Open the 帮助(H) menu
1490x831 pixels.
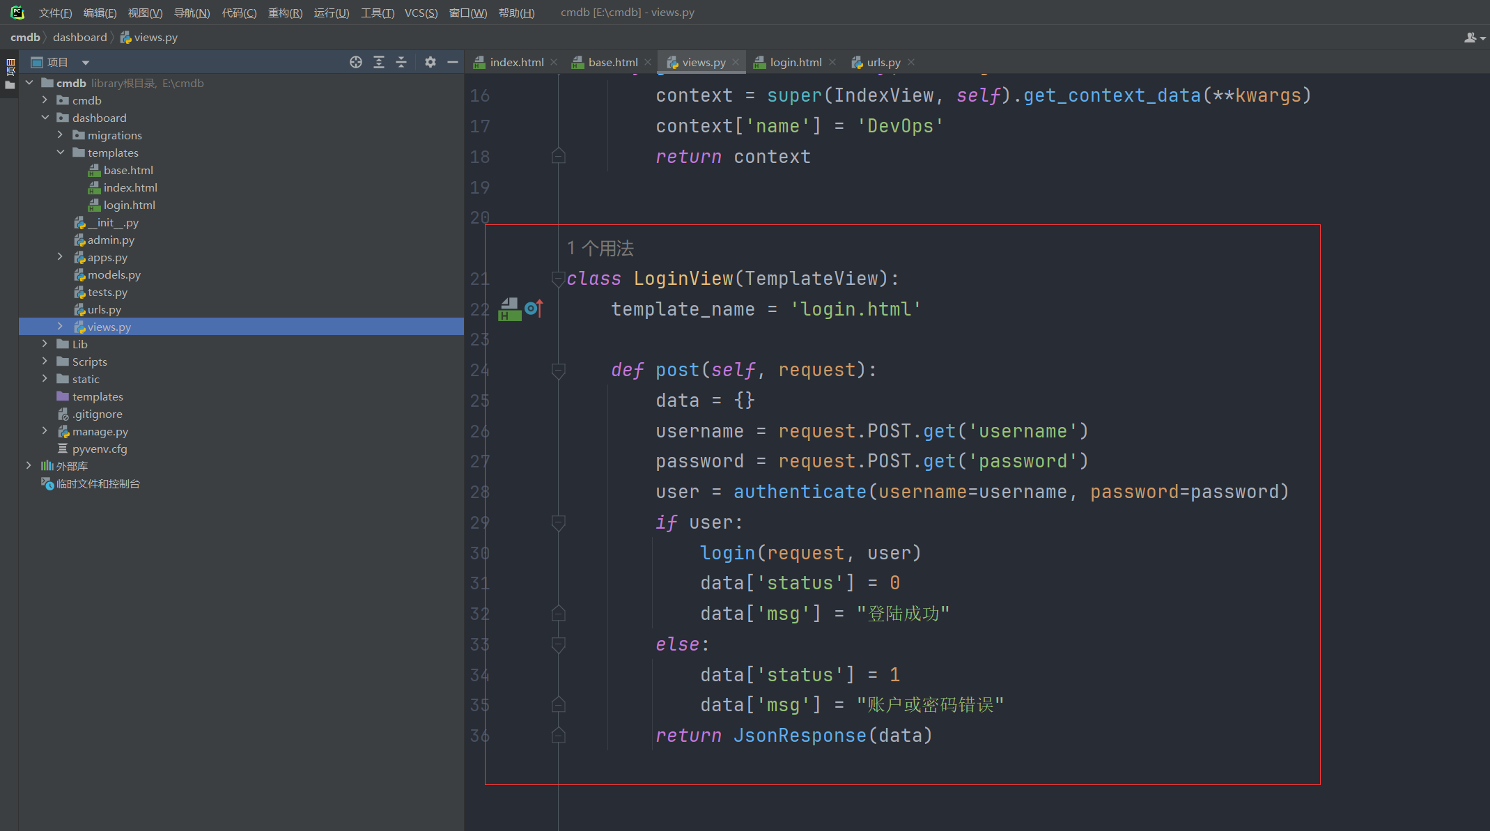tap(516, 13)
